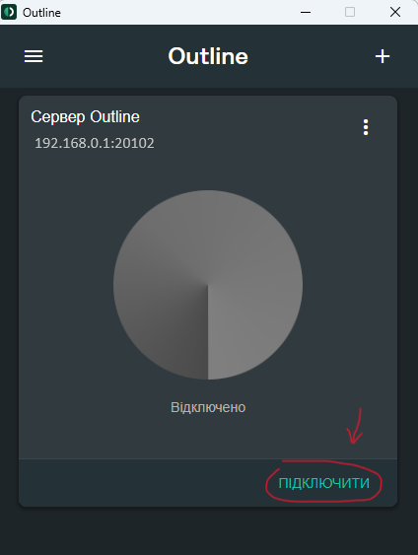
Task: Toggle connection via the large gray circle
Action: click(208, 285)
